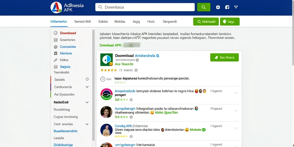
Task: Open Saguia in the sidebar
Action: tap(65, 67)
